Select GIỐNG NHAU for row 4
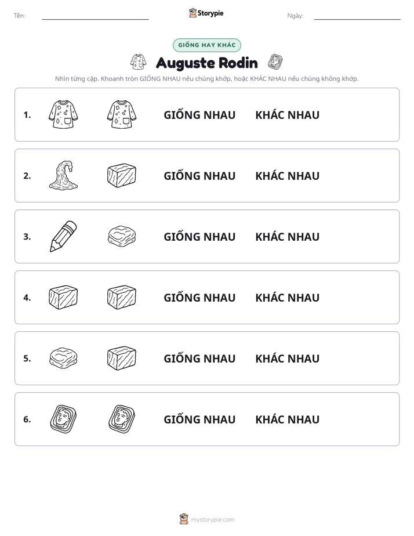414x536 pixels. point(199,298)
